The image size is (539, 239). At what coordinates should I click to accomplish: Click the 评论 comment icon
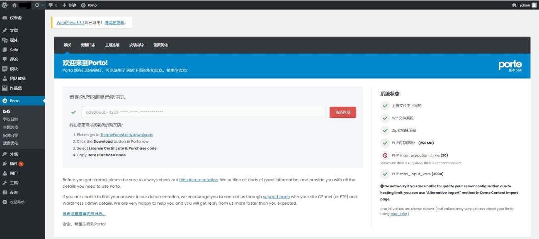(x=5, y=59)
